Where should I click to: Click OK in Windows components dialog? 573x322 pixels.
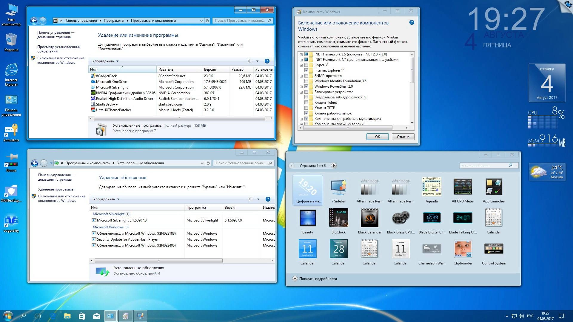click(378, 137)
